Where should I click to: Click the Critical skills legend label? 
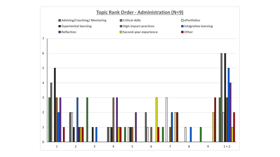tap(132, 20)
